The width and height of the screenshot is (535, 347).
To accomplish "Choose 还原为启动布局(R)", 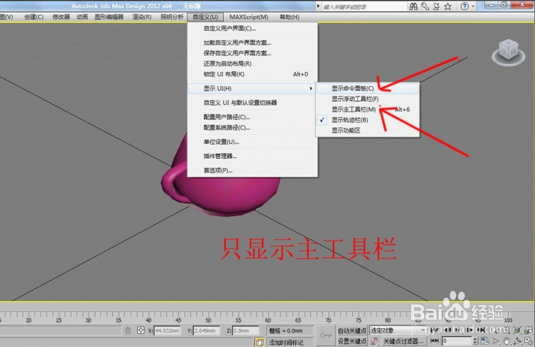I will coord(253,64).
